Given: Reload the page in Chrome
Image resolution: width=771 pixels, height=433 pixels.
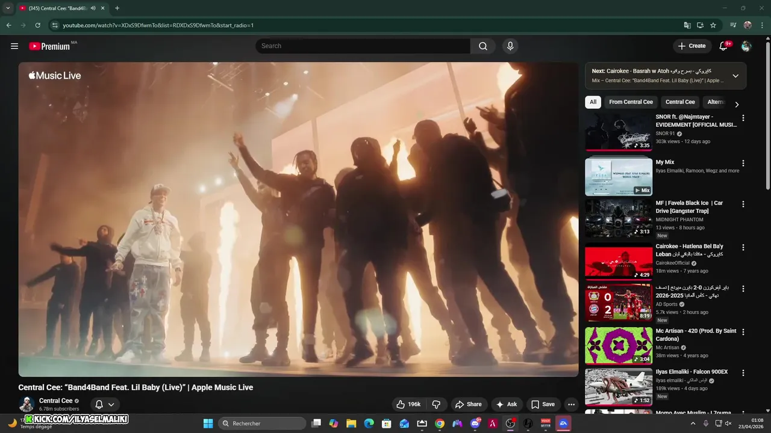Looking at the screenshot, I should [x=37, y=25].
